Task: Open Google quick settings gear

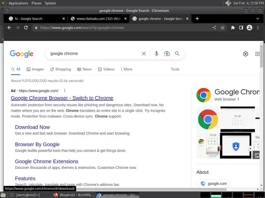Action: (246, 54)
